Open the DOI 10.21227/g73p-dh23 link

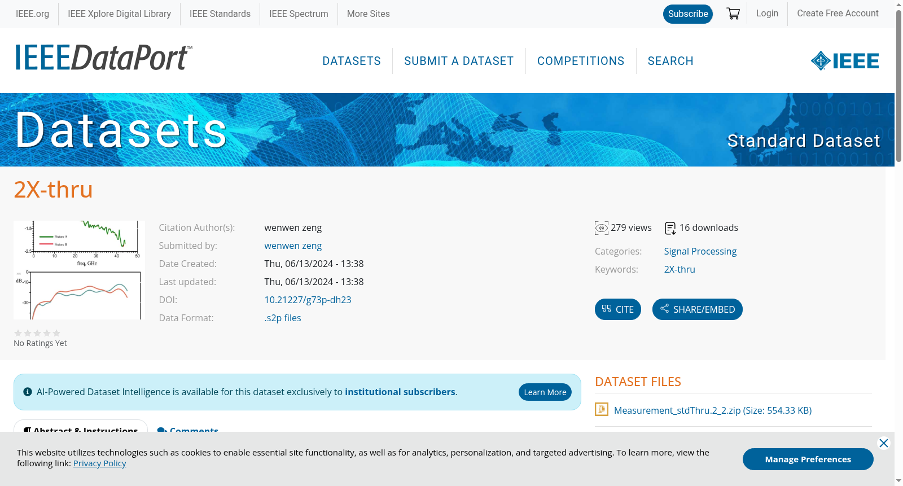[308, 300]
